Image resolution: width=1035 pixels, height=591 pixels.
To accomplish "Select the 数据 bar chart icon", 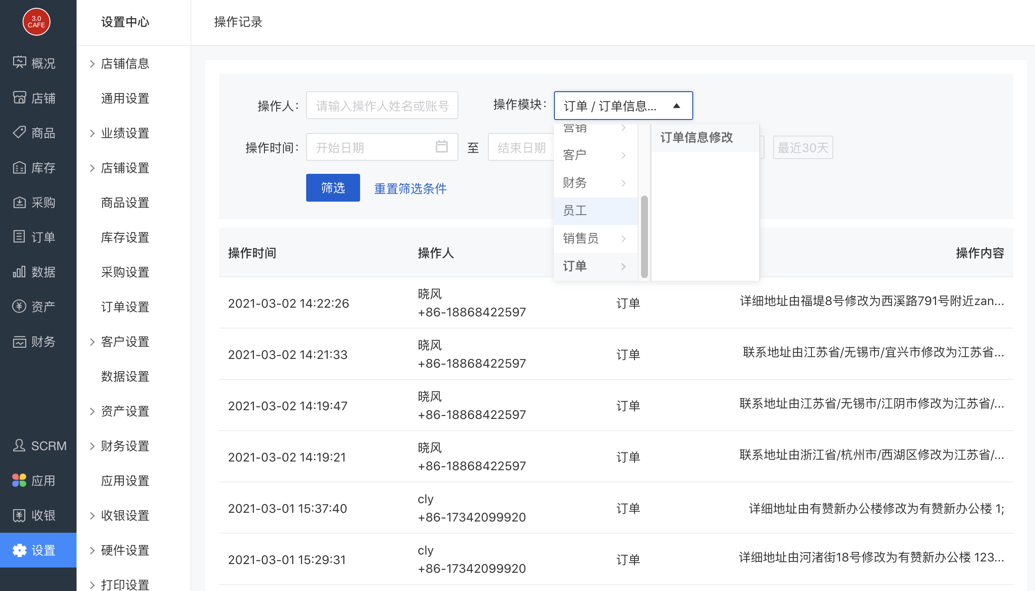I will pyautogui.click(x=19, y=272).
